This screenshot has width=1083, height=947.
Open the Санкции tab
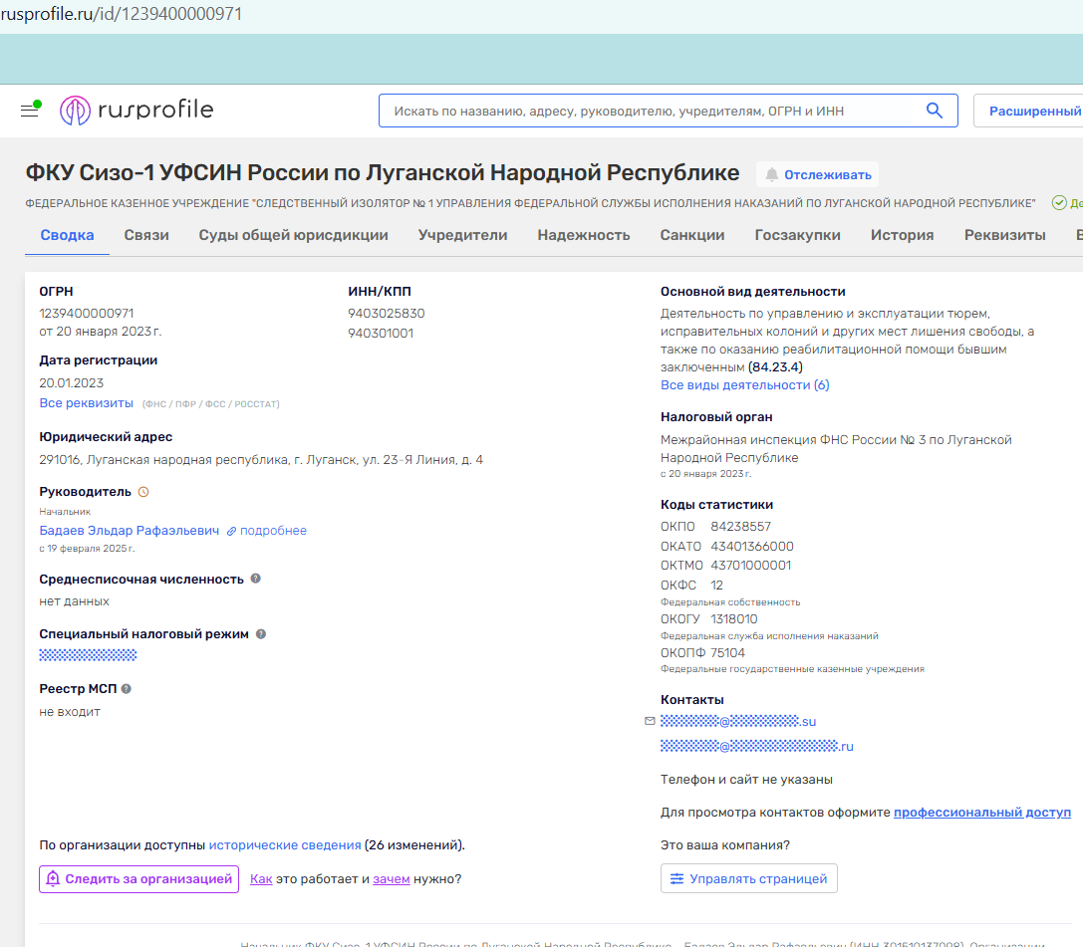point(692,235)
